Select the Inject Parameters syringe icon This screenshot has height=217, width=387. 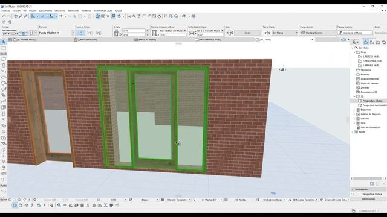click(25, 16)
